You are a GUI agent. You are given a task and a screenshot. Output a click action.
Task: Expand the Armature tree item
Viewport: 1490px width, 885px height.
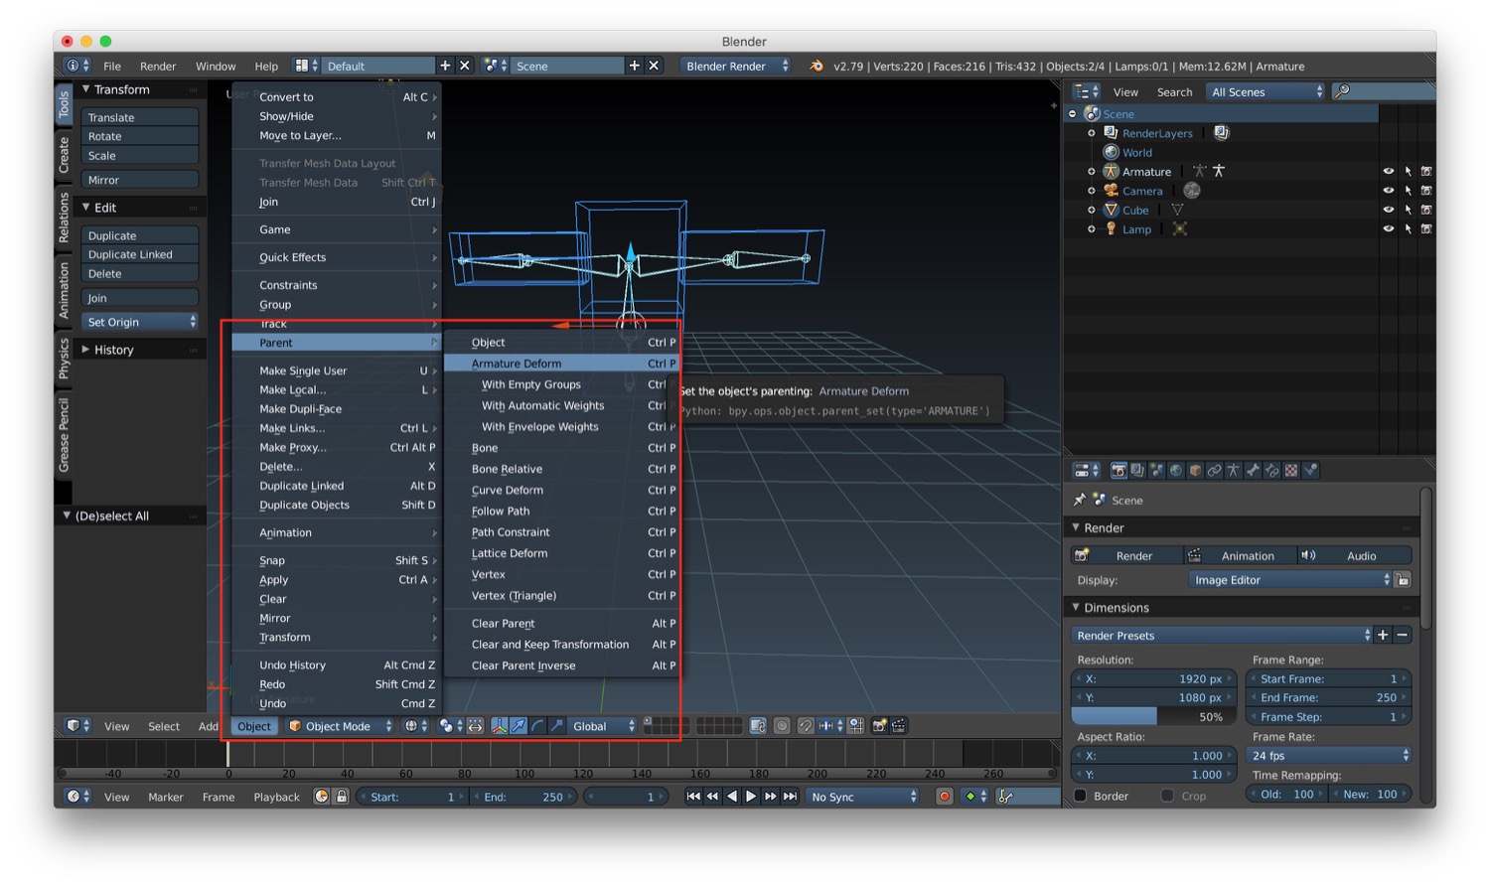pos(1092,172)
